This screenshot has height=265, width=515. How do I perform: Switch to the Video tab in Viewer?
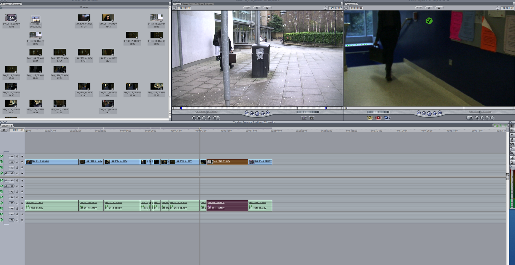177,4
